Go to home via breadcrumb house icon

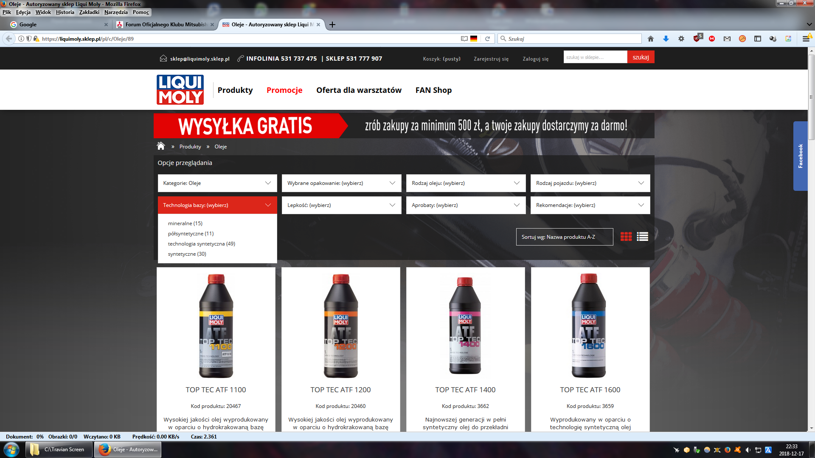(161, 146)
